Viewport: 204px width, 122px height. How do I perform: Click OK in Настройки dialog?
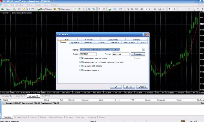point(116,87)
